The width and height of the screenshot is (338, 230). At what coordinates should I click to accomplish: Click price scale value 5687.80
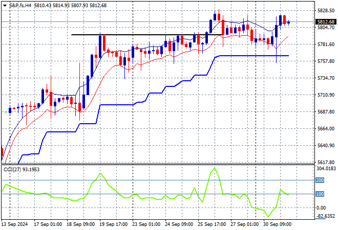point(326,111)
